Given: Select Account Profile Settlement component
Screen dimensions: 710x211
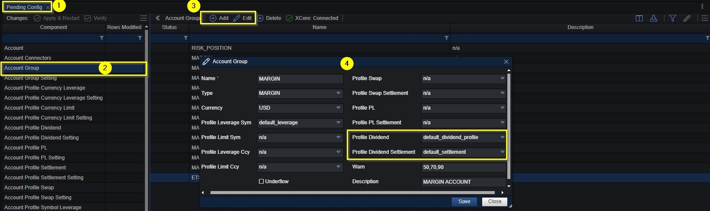Looking at the screenshot, I should 72,168.
